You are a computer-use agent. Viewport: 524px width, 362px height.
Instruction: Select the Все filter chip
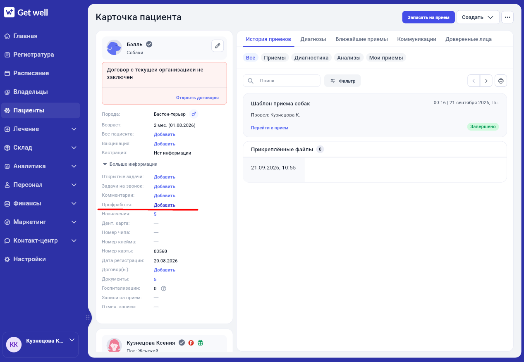click(251, 57)
